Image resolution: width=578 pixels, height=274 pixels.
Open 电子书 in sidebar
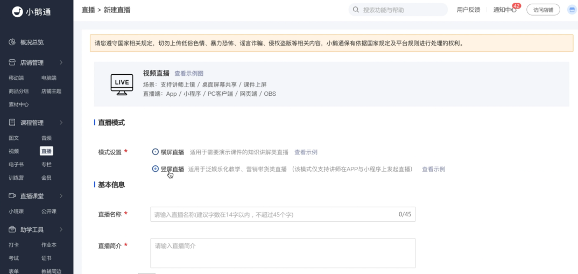[x=16, y=165]
